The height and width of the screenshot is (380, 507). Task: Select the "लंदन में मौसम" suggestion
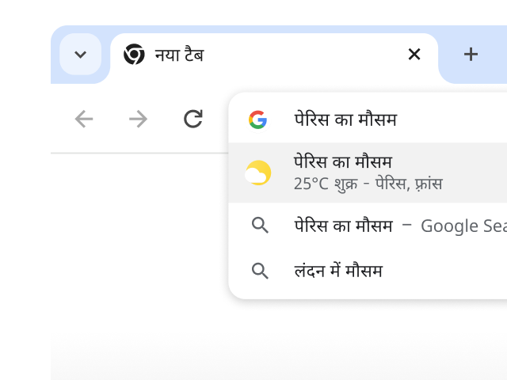coord(337,271)
